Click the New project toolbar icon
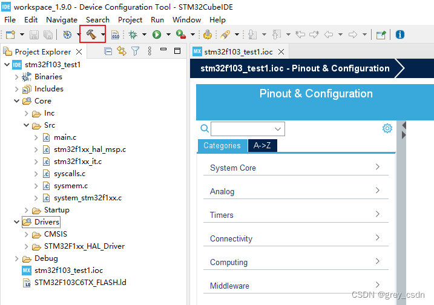 pyautogui.click(x=10, y=34)
